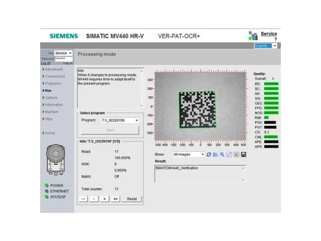Go to next info page with >
This screenshot has width=321, height=241.
105,199
